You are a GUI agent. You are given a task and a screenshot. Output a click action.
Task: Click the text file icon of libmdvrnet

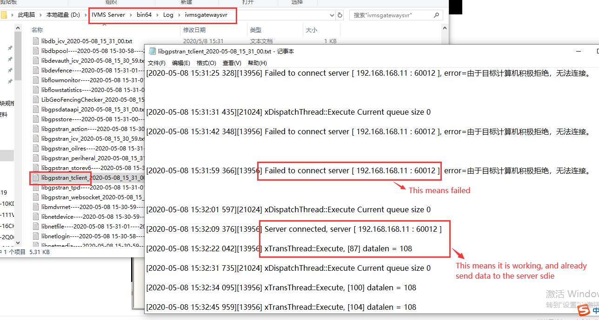click(x=36, y=207)
